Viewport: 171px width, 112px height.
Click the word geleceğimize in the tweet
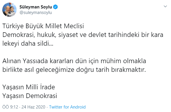[x=55, y=70]
